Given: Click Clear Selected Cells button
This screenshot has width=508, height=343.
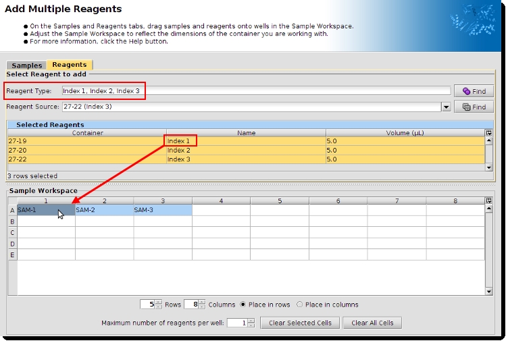Looking at the screenshot, I should (x=300, y=323).
